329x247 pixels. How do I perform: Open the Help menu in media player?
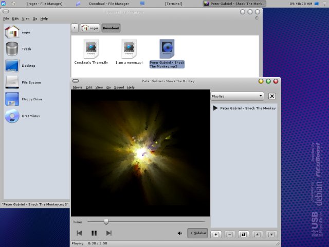click(131, 87)
